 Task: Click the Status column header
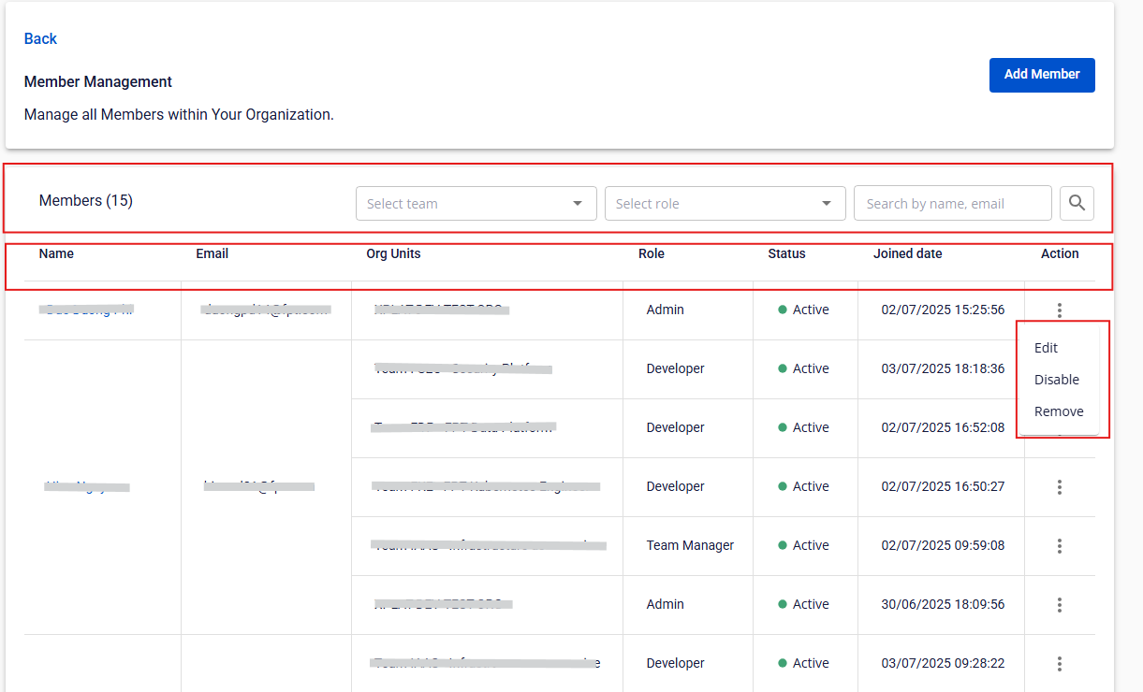pos(786,253)
